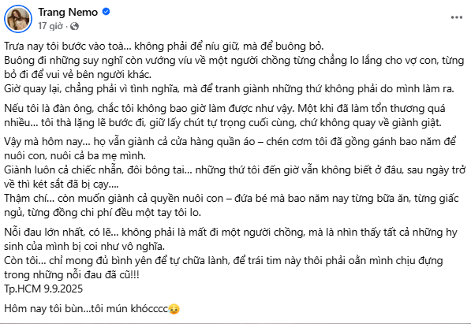This screenshot has height=324, width=471.
Task: Click the sentence beginning 'Nếu tôi là đàn ông'
Action: (x=148, y=109)
